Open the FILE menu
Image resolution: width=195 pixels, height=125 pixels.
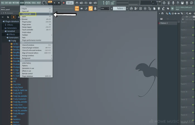coord(3,3)
